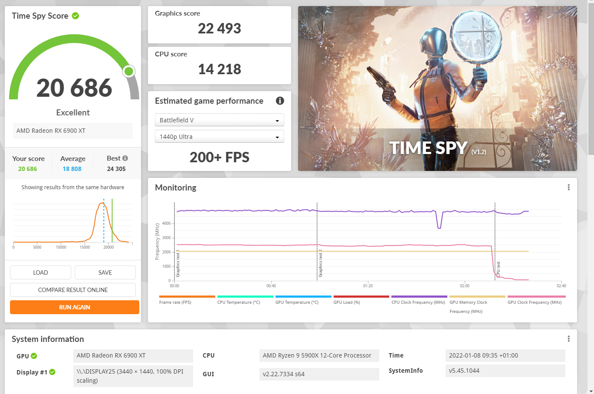Screen dimensions: 594x394
Task: Click the Time value 2022-01-08 09:35
Action: pos(505,355)
